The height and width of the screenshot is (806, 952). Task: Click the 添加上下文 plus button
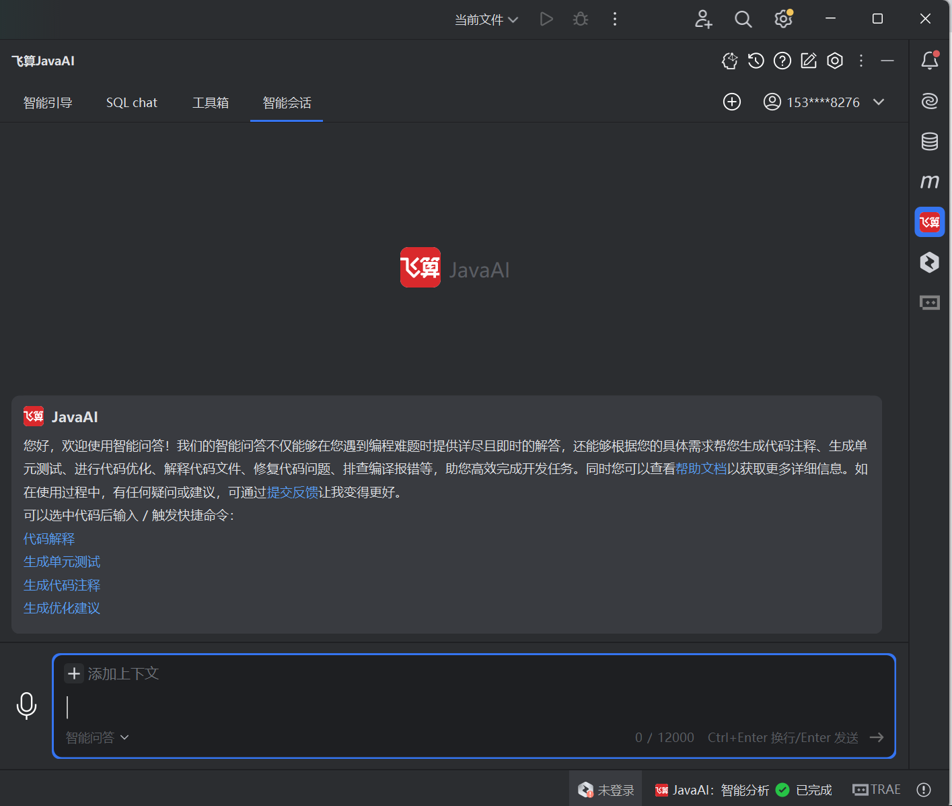pyautogui.click(x=74, y=673)
